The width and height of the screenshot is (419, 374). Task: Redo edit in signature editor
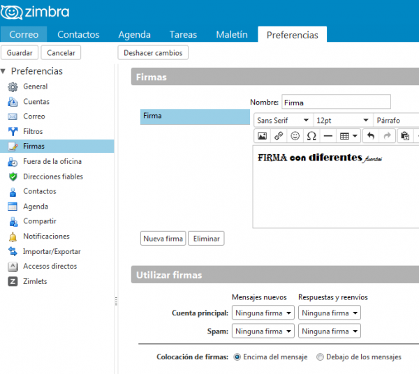(387, 136)
